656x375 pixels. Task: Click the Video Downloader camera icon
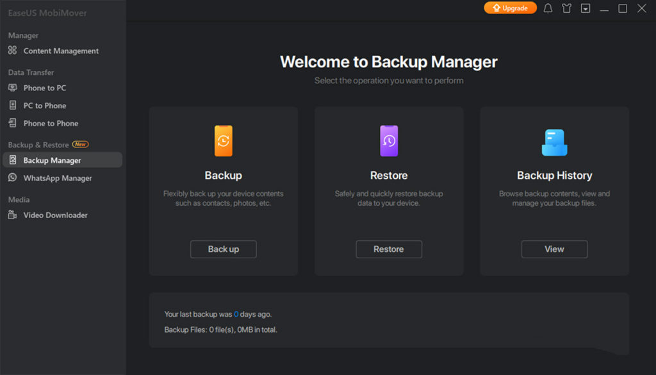tap(13, 215)
